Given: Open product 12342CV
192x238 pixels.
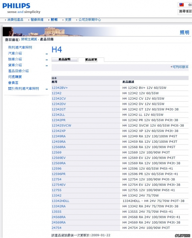Looking at the screenshot, I should 59,99.
